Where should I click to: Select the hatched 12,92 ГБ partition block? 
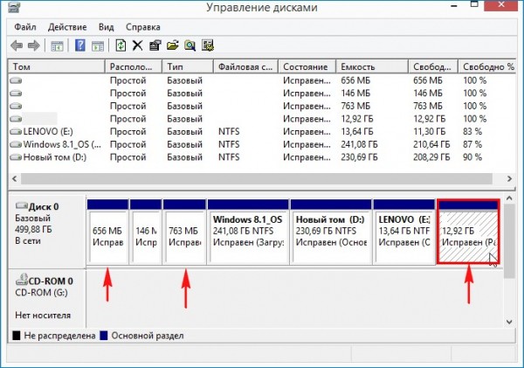[x=468, y=233]
